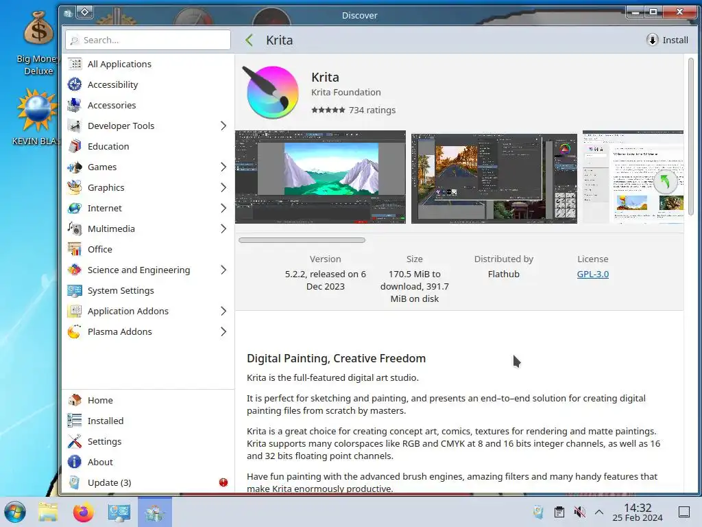
Task: Click the show desktop button
Action: point(684,512)
